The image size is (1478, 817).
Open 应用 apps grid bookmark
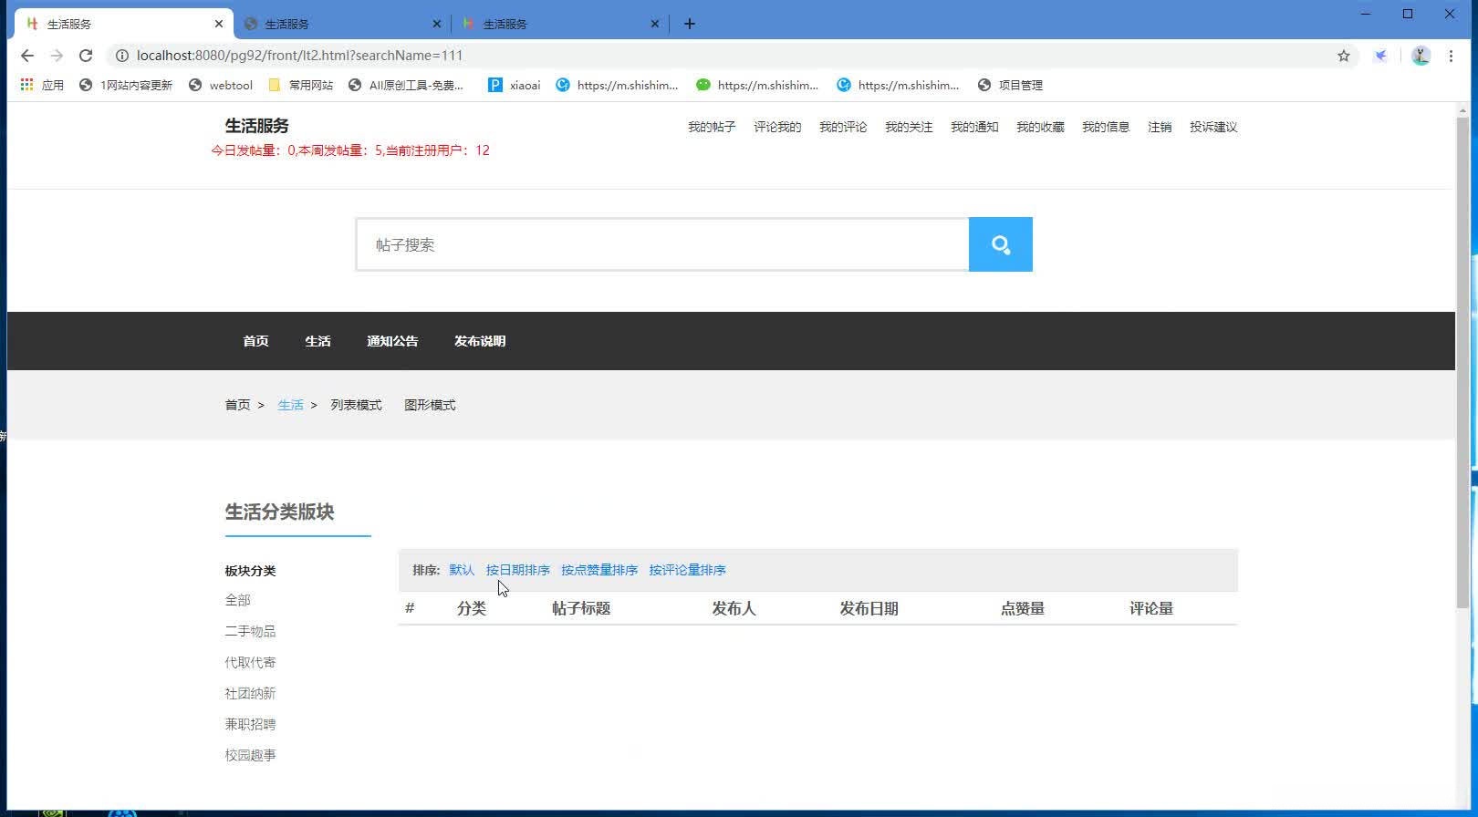click(42, 85)
